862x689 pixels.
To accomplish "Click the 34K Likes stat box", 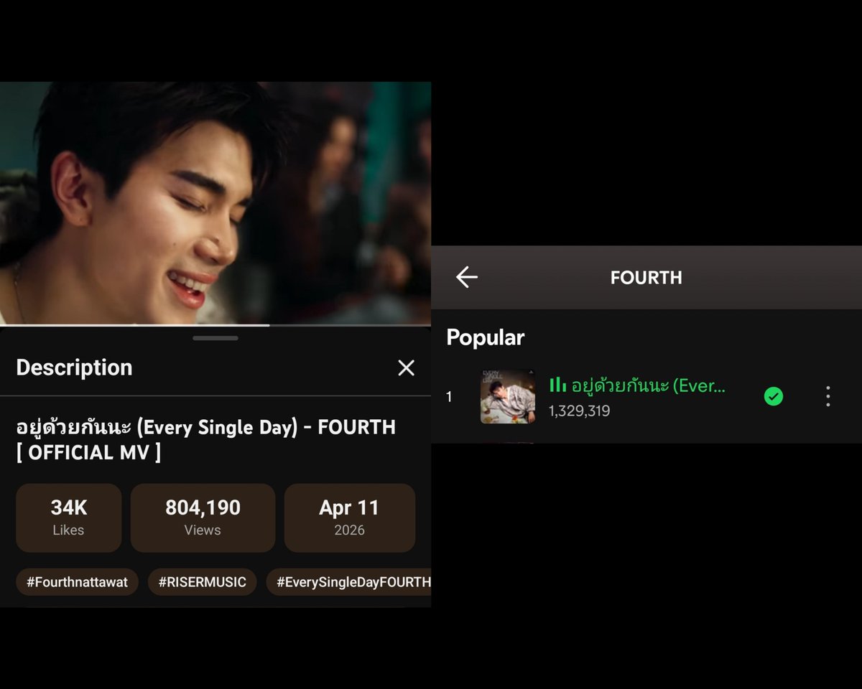I will [68, 517].
